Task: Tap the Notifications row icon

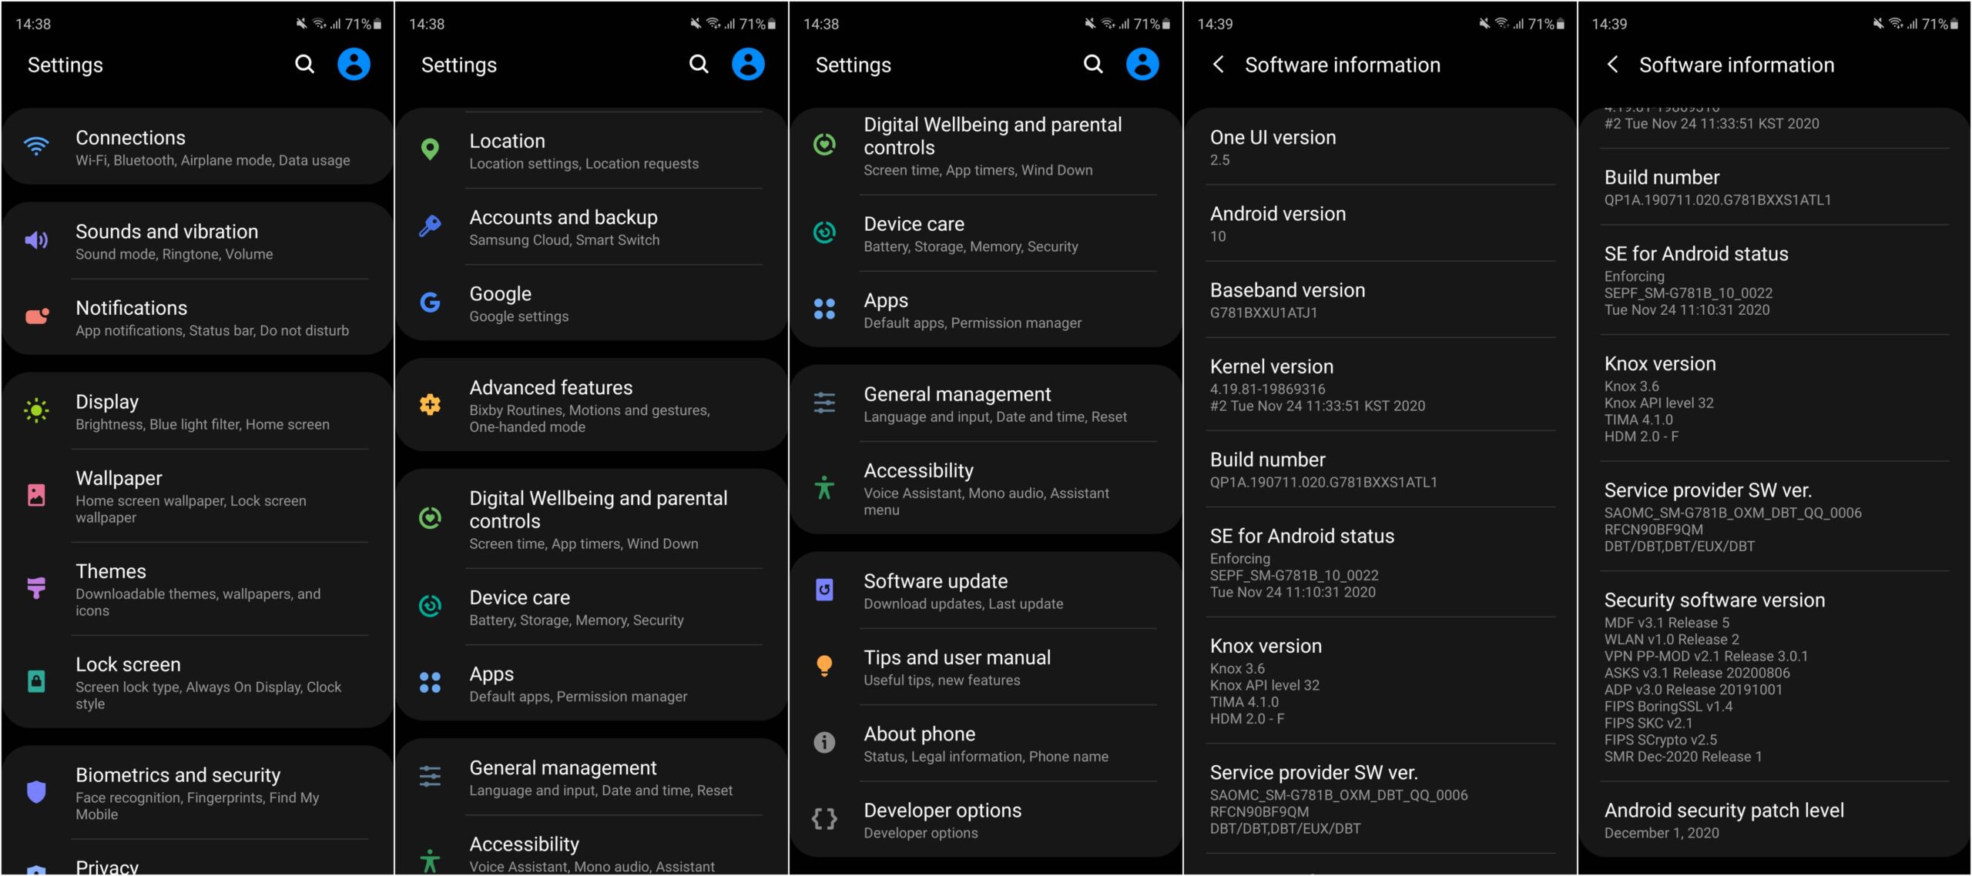Action: (36, 316)
